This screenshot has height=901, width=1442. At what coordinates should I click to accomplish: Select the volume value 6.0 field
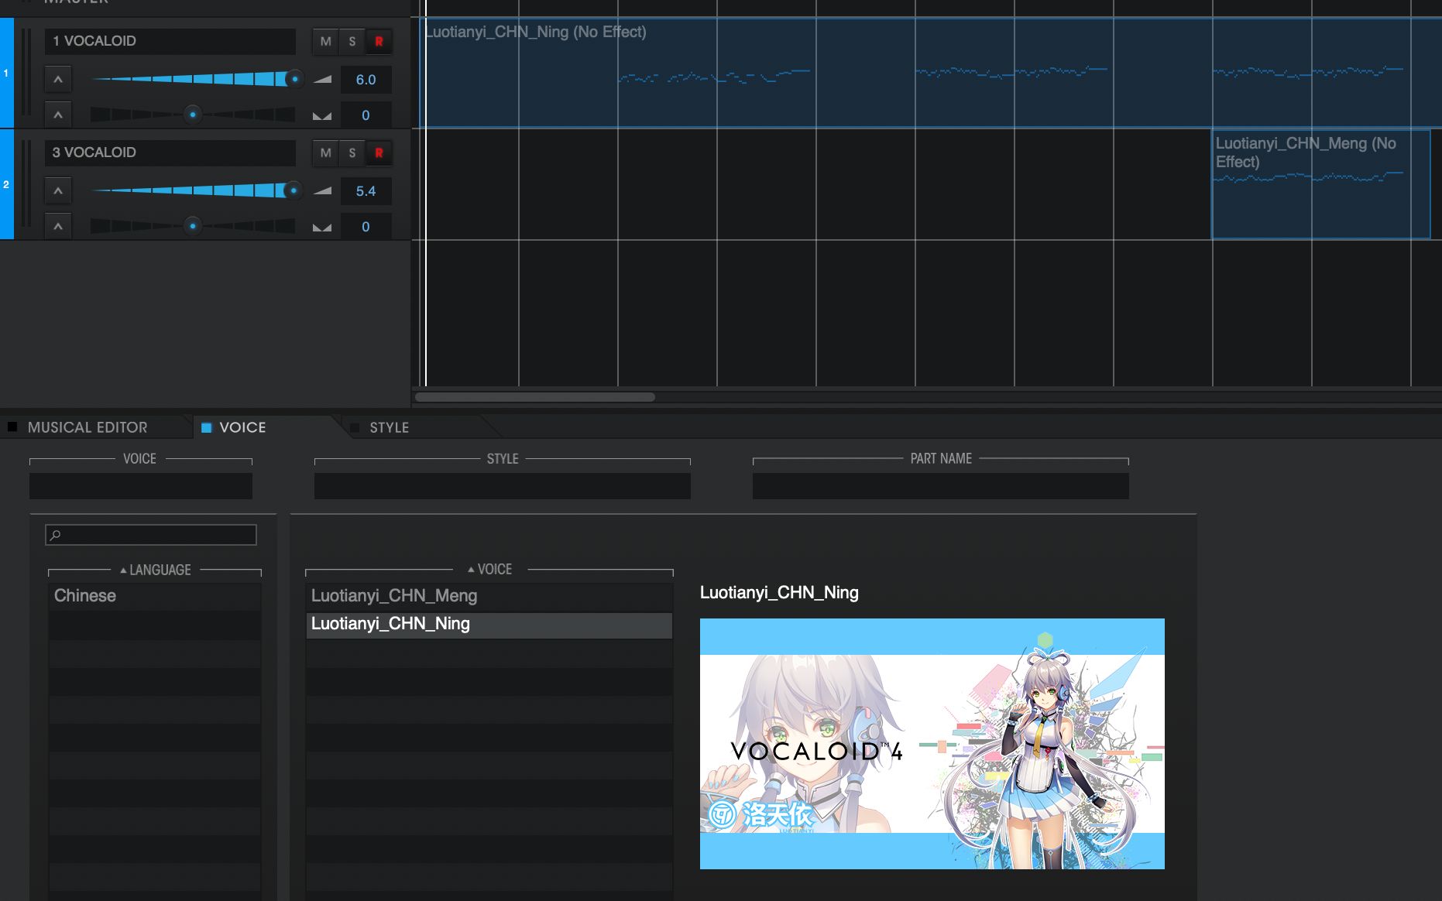[366, 80]
